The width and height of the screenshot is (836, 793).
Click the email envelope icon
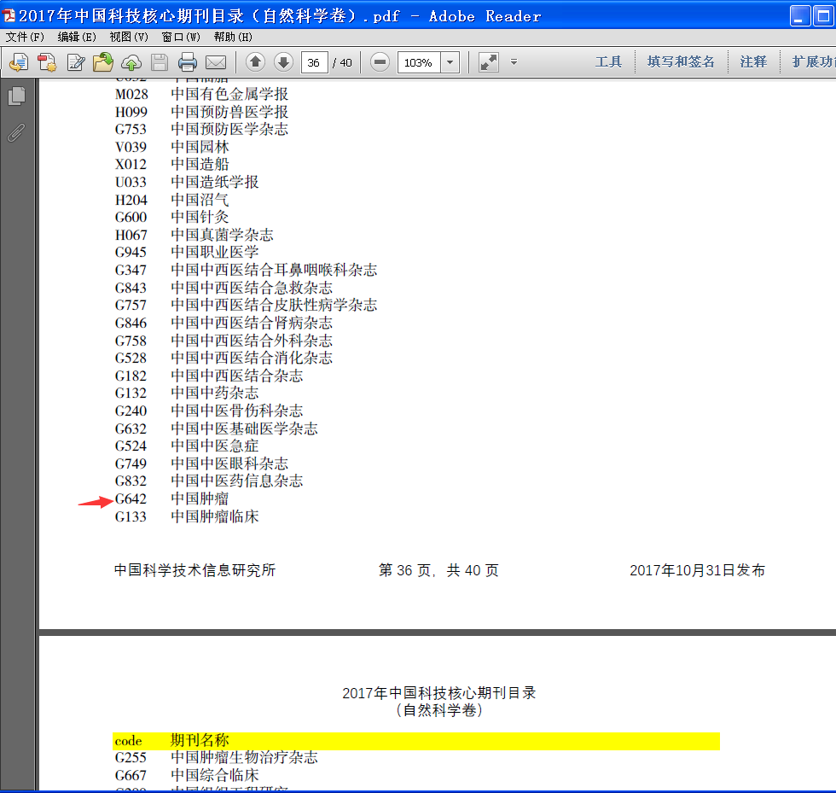216,62
